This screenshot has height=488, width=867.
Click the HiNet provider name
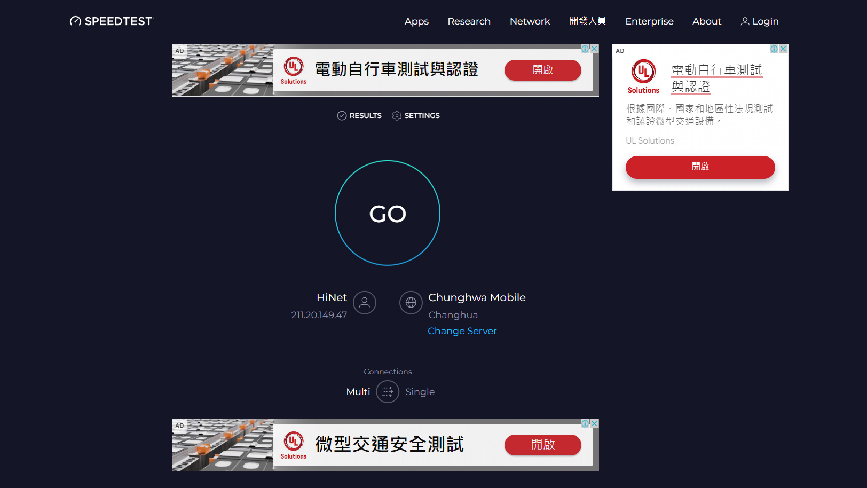point(332,297)
